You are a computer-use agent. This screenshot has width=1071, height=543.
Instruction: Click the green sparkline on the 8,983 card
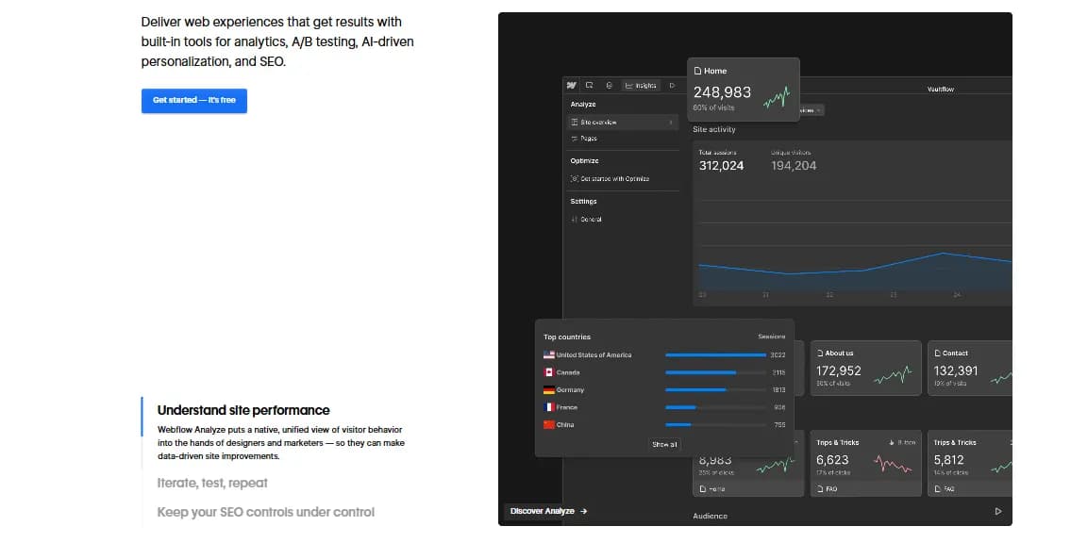[776, 466]
